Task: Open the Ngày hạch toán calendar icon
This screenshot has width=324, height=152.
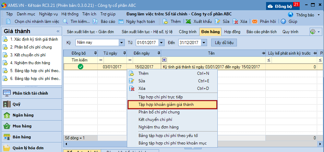Action: point(121,21)
